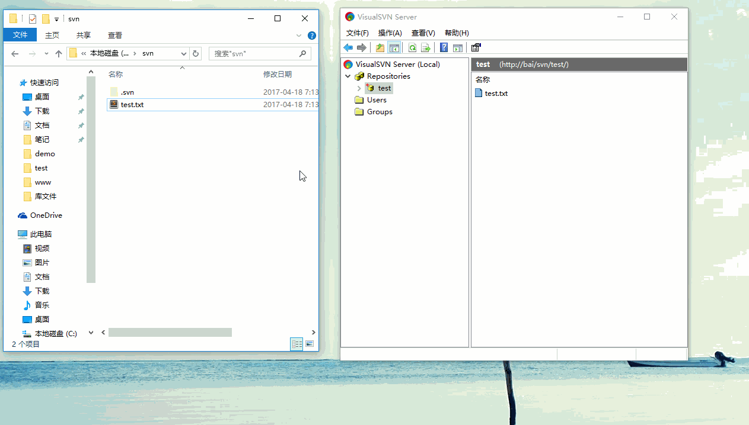Screen dimensions: 749x425
Task: Click the Properties quick access icon in Explorer title
Action: [33, 18]
